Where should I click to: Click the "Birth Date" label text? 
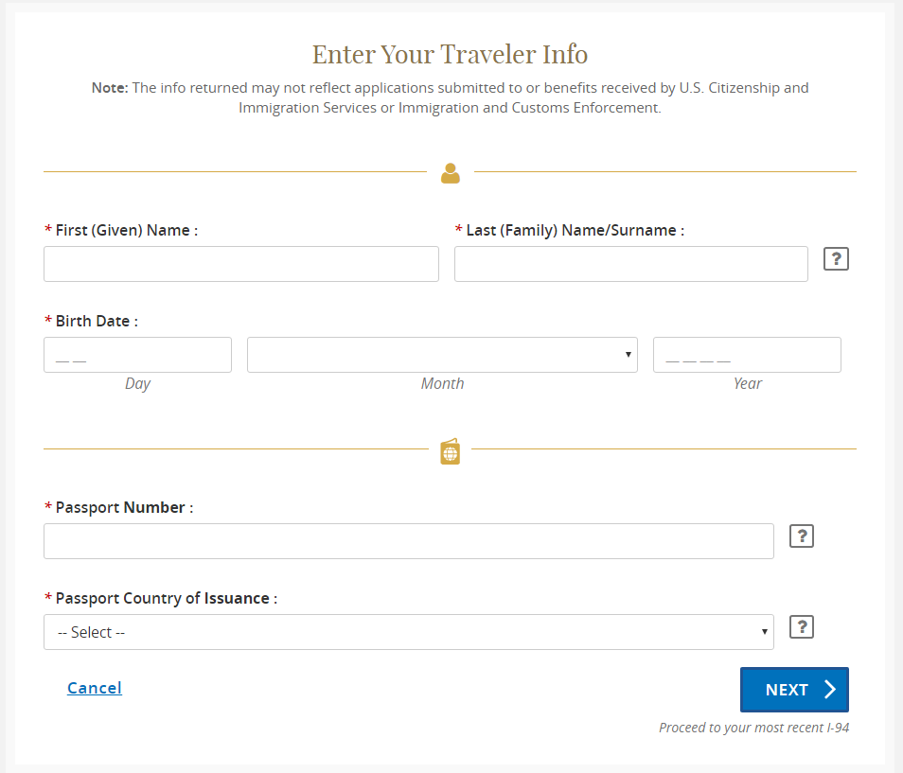(x=96, y=321)
